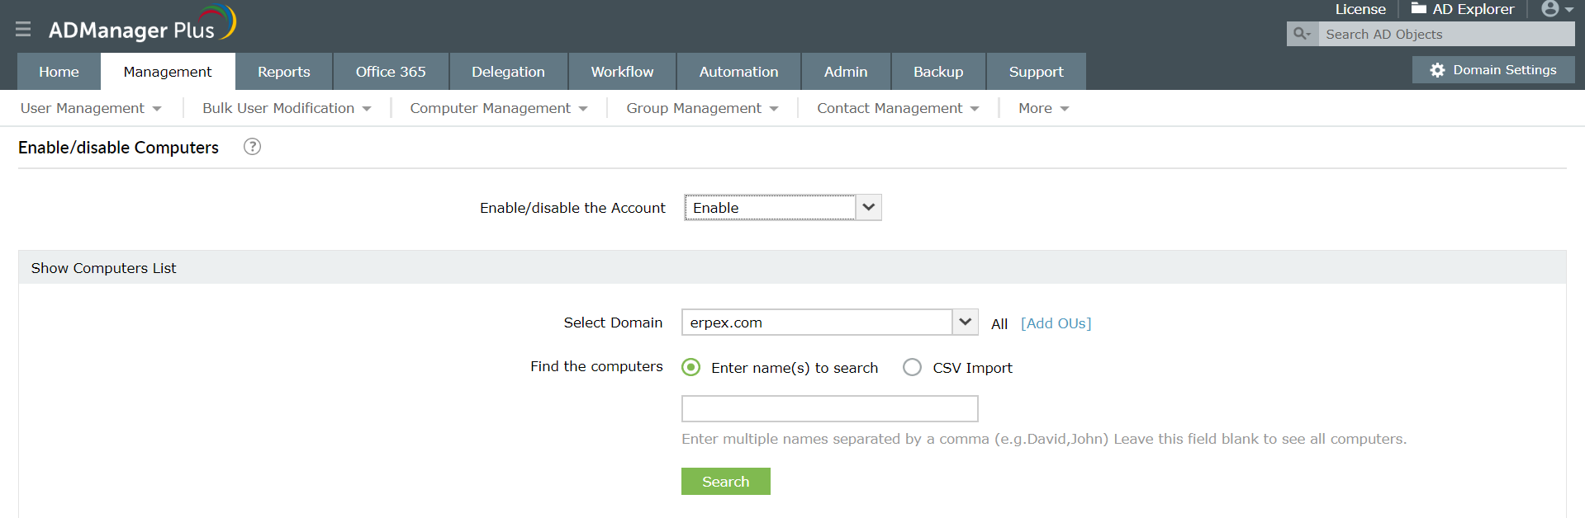Open the License link

pyautogui.click(x=1360, y=9)
